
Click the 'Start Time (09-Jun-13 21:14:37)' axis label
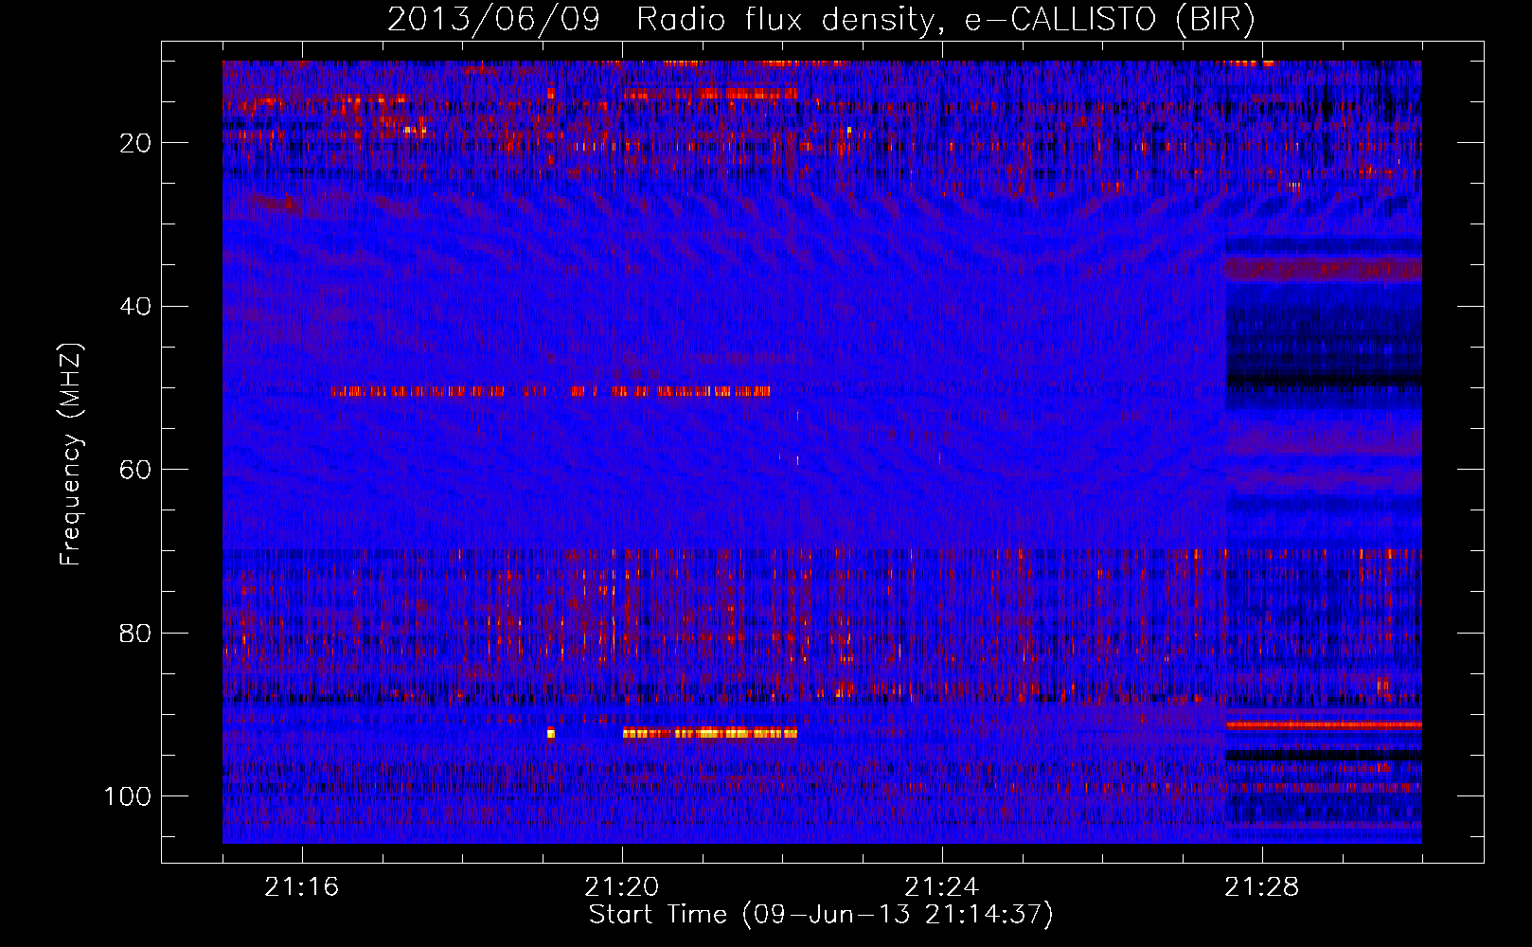coord(821,915)
